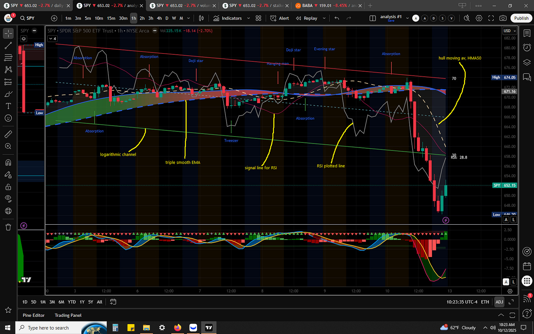Open the Indicators dialog
Viewport: 534px width, 334px height.
[x=227, y=18]
